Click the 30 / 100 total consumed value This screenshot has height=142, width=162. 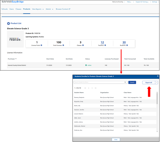(127, 65)
